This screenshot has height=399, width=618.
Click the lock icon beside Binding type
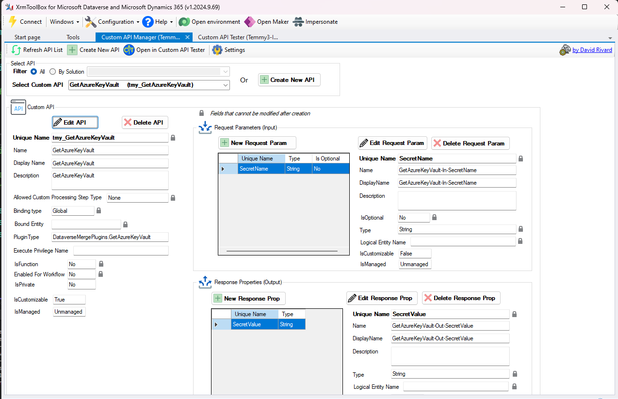coord(98,211)
